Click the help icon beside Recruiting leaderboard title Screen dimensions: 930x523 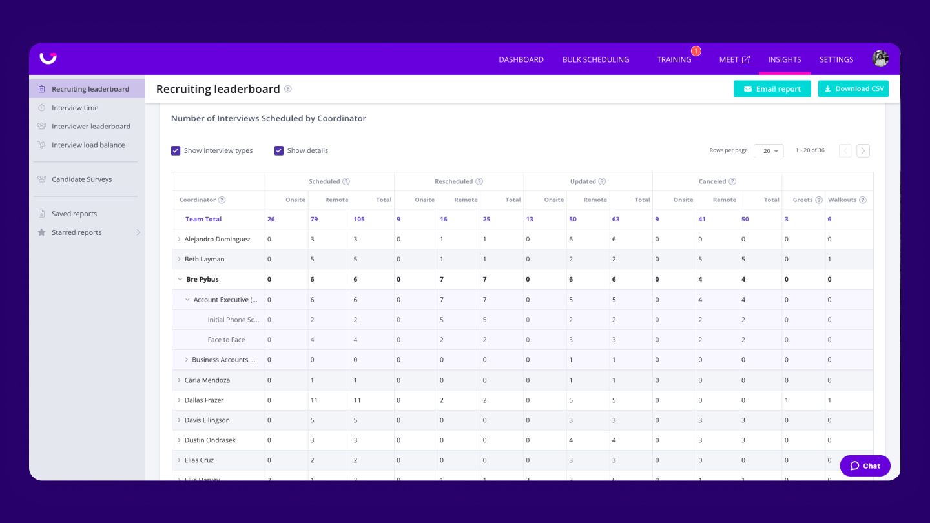click(288, 89)
